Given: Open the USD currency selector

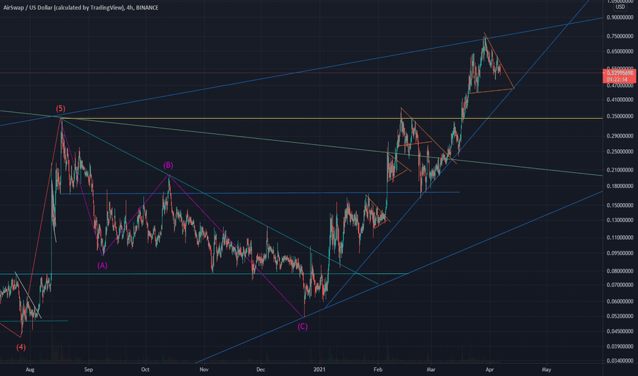Looking at the screenshot, I should (x=620, y=7).
